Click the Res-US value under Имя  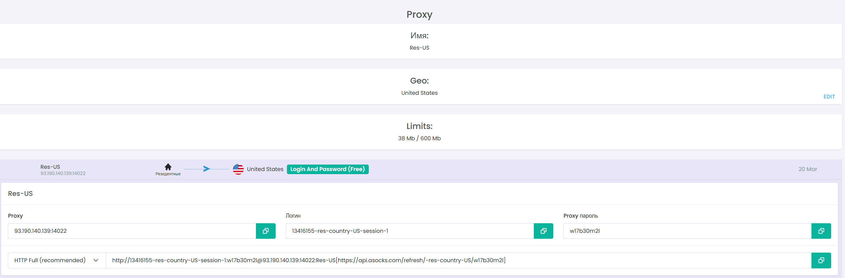coord(419,48)
